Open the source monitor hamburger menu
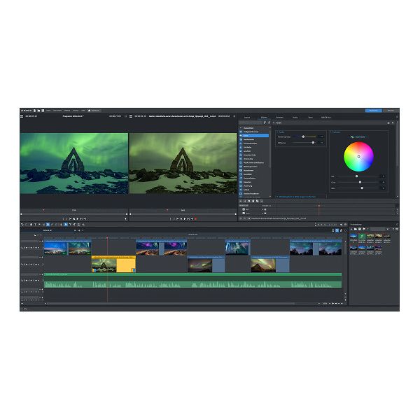The width and height of the screenshot is (420, 420). click(131, 116)
